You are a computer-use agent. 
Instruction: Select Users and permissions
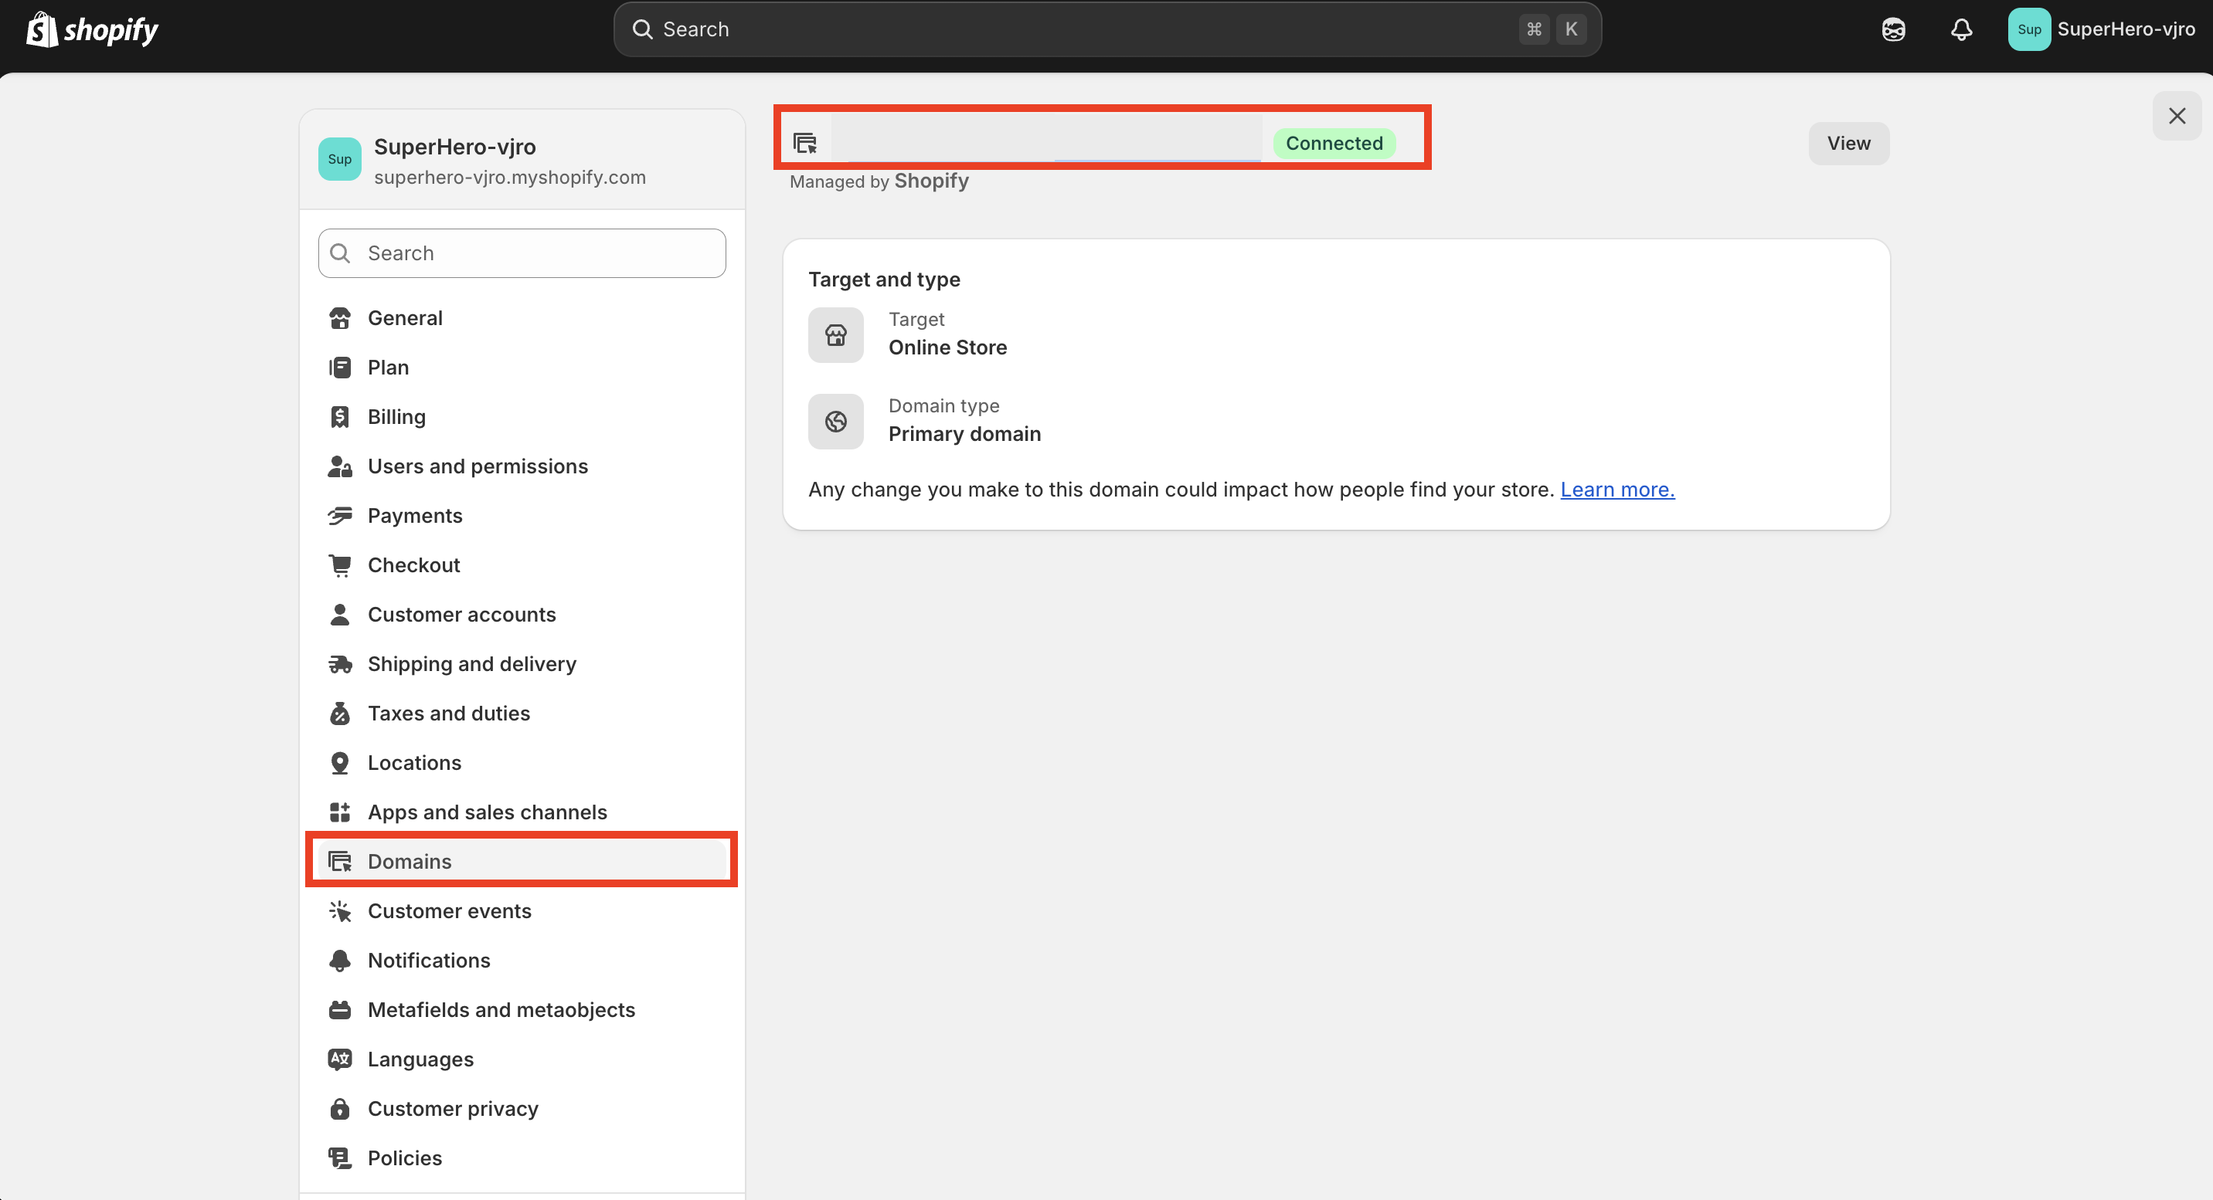tap(478, 466)
